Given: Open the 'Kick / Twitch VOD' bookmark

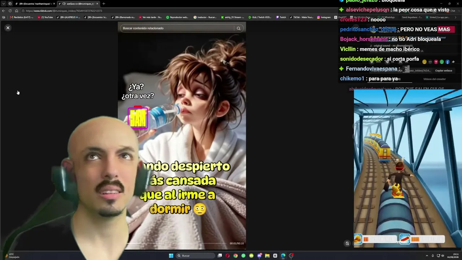Looking at the screenshot, I should 260,17.
